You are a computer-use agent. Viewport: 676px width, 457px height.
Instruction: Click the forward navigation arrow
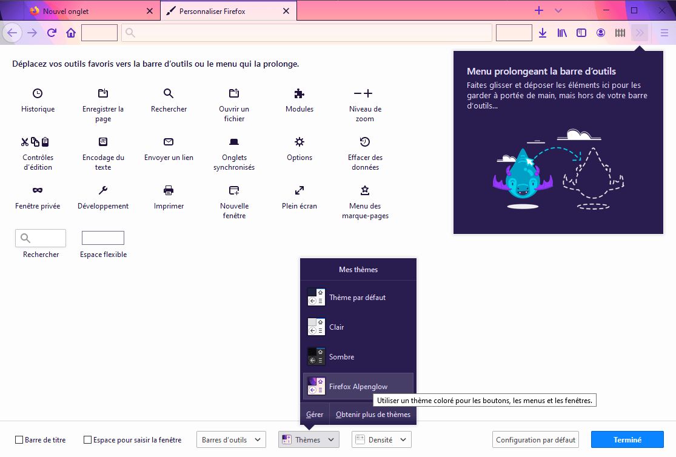[x=32, y=33]
